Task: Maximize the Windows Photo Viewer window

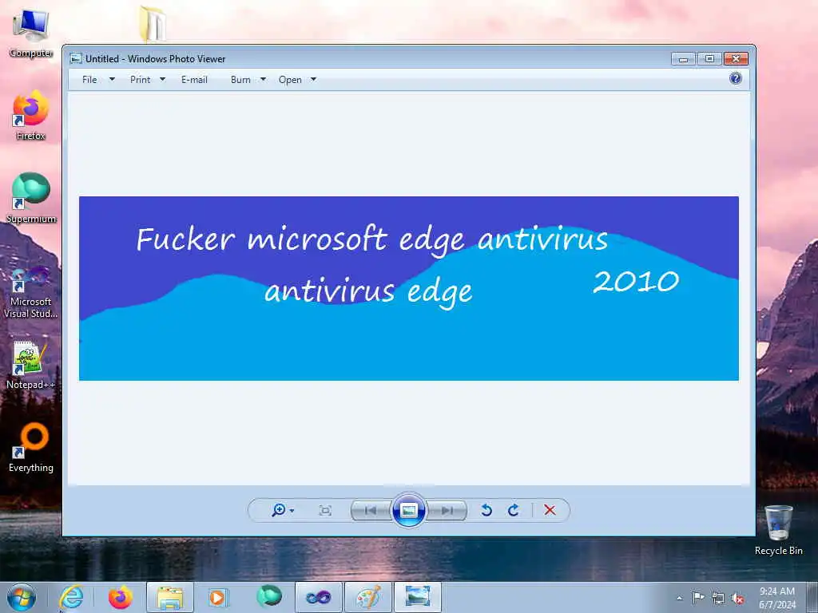Action: pyautogui.click(x=709, y=59)
